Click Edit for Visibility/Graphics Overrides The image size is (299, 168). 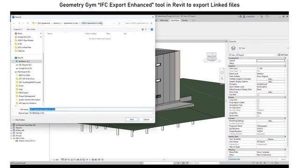coord(271,79)
